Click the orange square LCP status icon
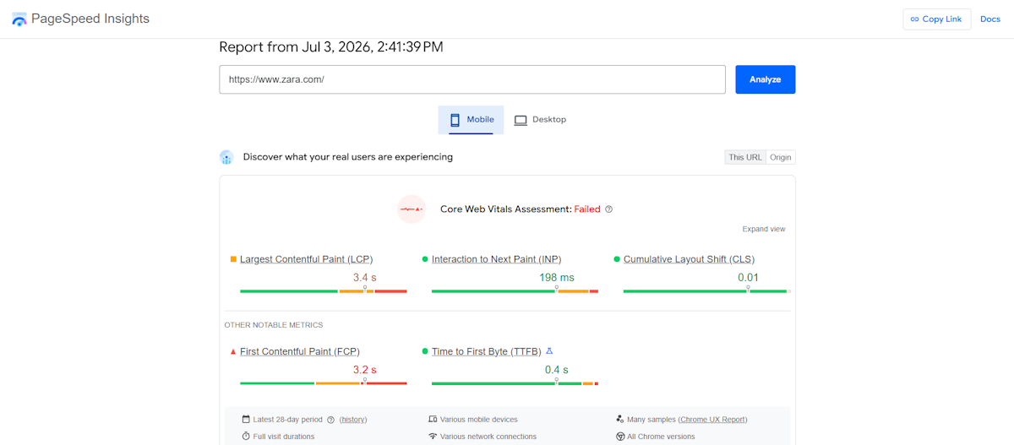1014x445 pixels. [x=233, y=259]
